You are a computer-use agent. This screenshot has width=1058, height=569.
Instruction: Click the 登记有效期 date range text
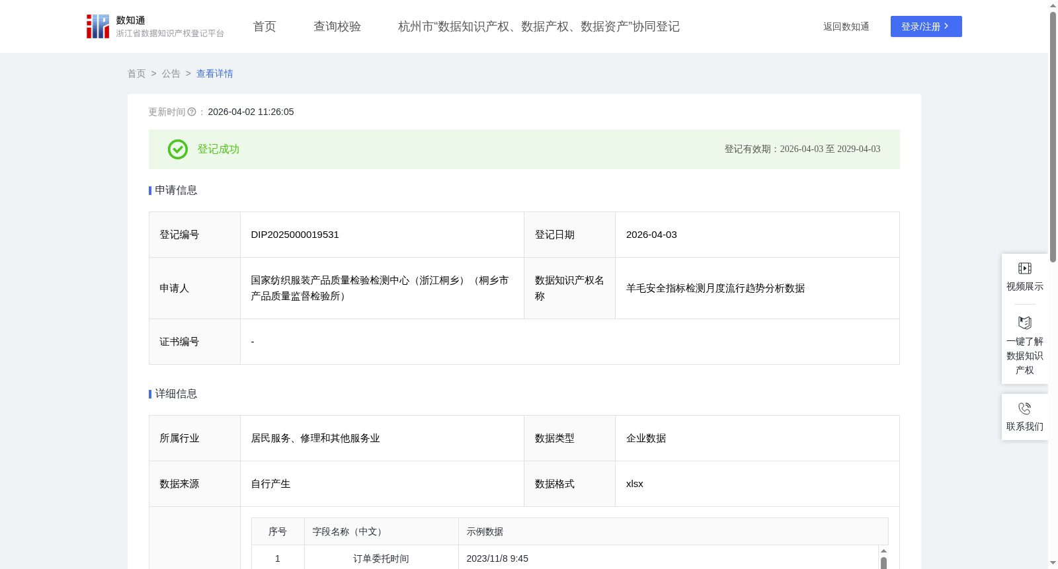(x=802, y=149)
